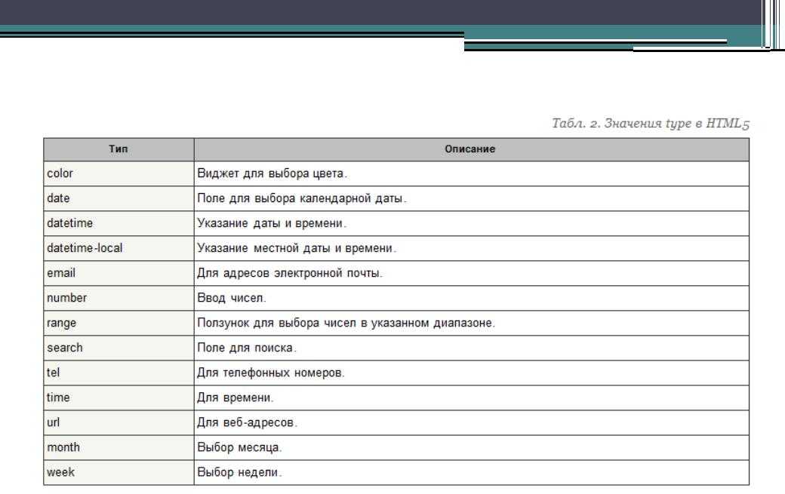Select the 'time' type cell
The width and height of the screenshot is (785, 494).
[x=119, y=397]
